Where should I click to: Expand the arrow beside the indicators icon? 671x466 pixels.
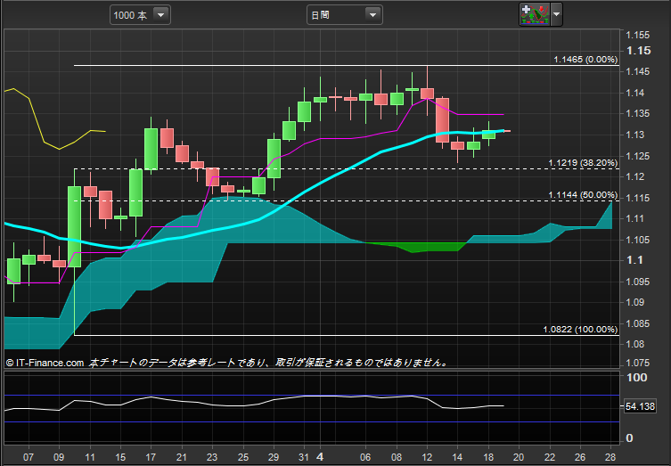556,14
